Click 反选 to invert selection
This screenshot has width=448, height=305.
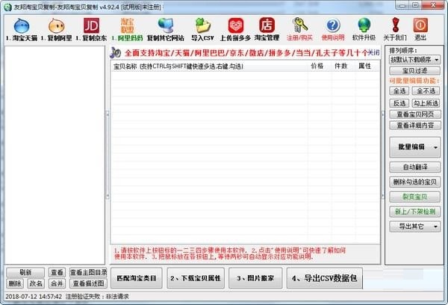click(399, 103)
